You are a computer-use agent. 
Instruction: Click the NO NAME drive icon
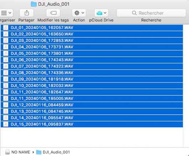pyautogui.click(x=7, y=152)
